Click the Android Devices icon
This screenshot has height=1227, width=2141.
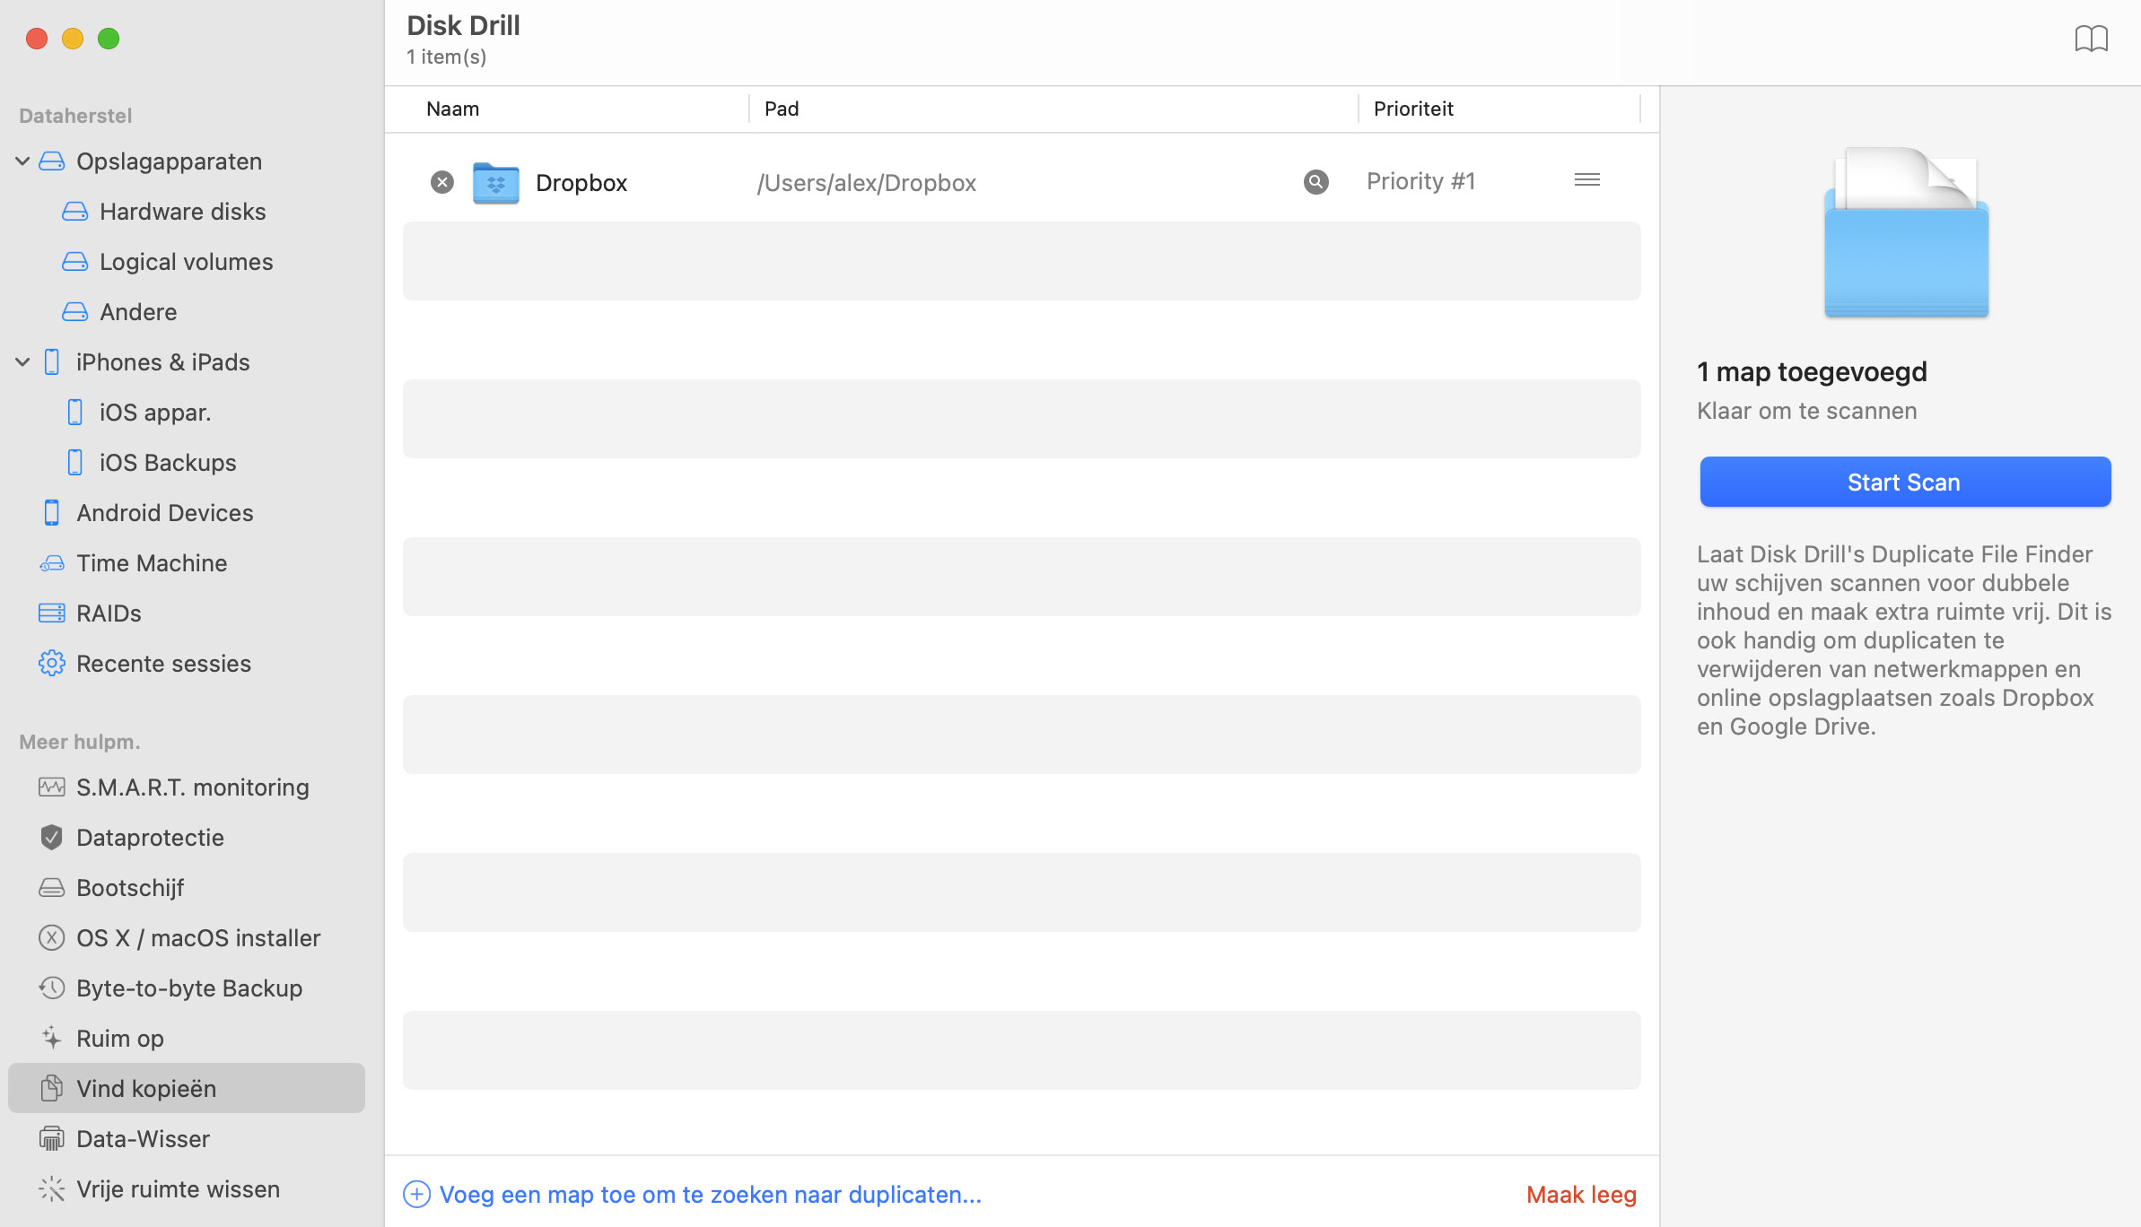52,513
